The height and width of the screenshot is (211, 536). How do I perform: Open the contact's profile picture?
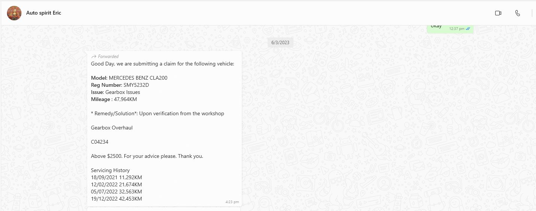[x=14, y=13]
